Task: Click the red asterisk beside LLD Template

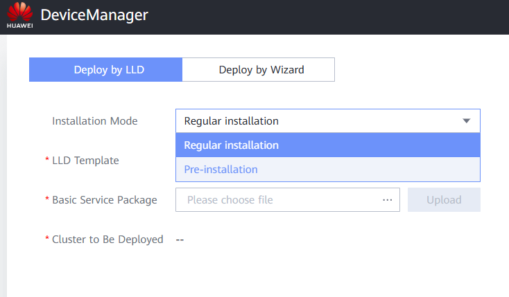Action: pyautogui.click(x=46, y=161)
